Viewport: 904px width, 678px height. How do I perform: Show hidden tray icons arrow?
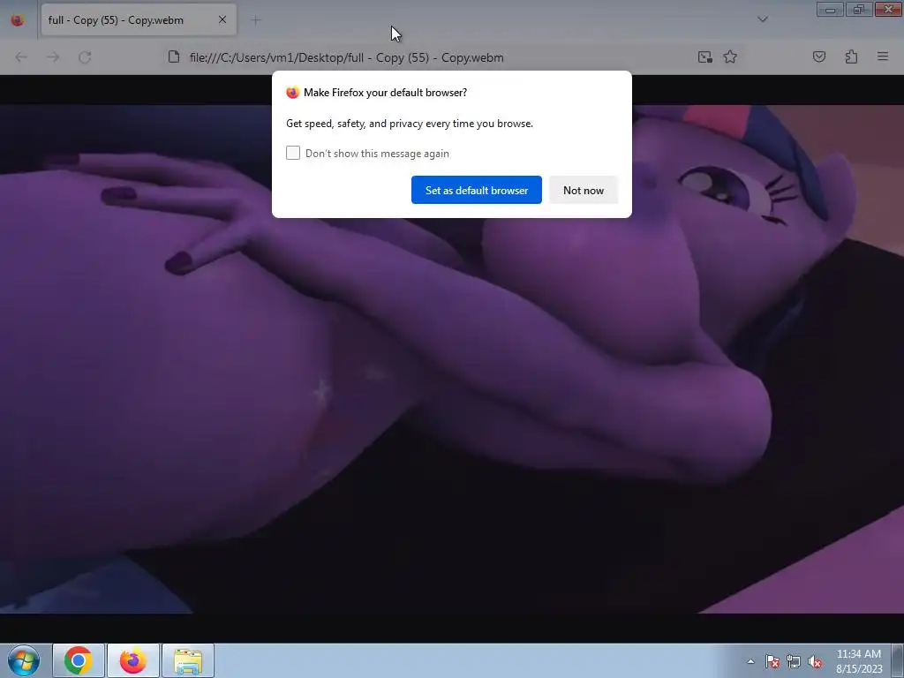point(750,661)
